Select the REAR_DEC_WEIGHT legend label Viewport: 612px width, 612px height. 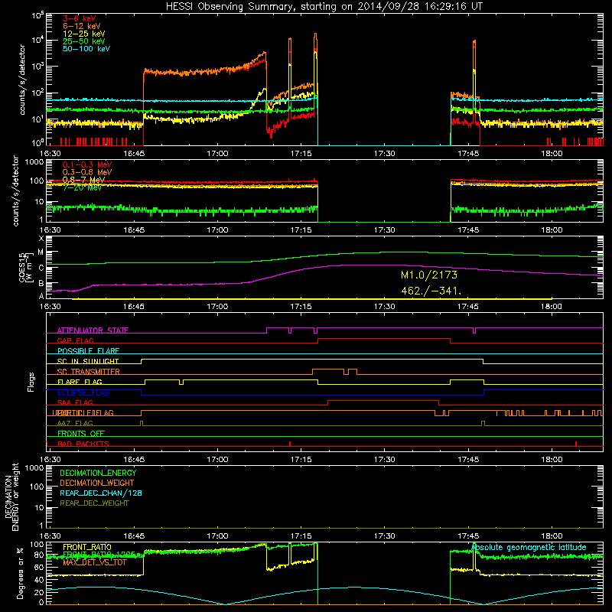pos(94,503)
